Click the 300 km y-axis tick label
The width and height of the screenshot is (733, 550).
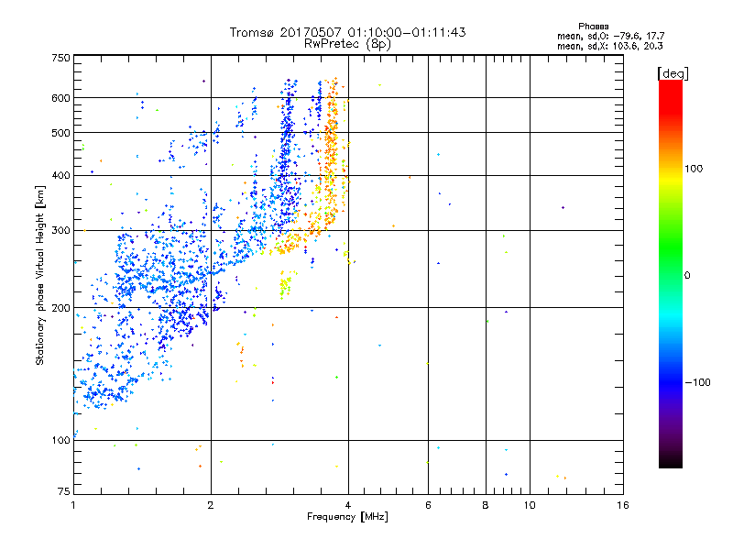pos(60,231)
